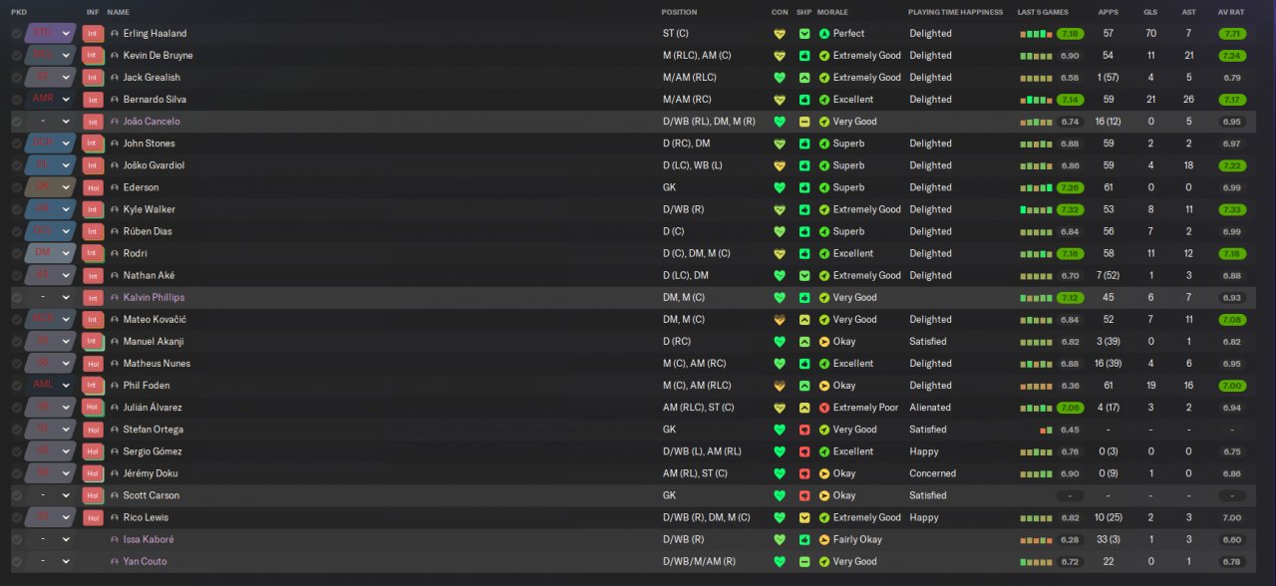Click Bernardo Silva's last 5 games form bars
The height and width of the screenshot is (586, 1276).
tap(1036, 100)
